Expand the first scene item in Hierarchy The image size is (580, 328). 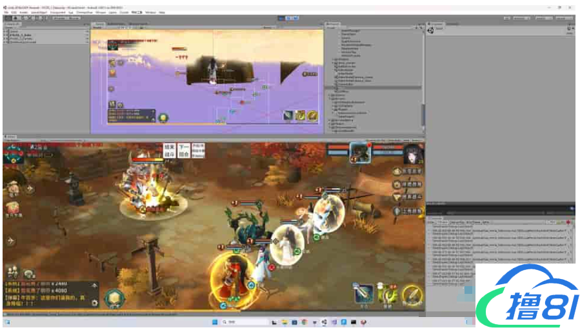[x=6, y=32]
